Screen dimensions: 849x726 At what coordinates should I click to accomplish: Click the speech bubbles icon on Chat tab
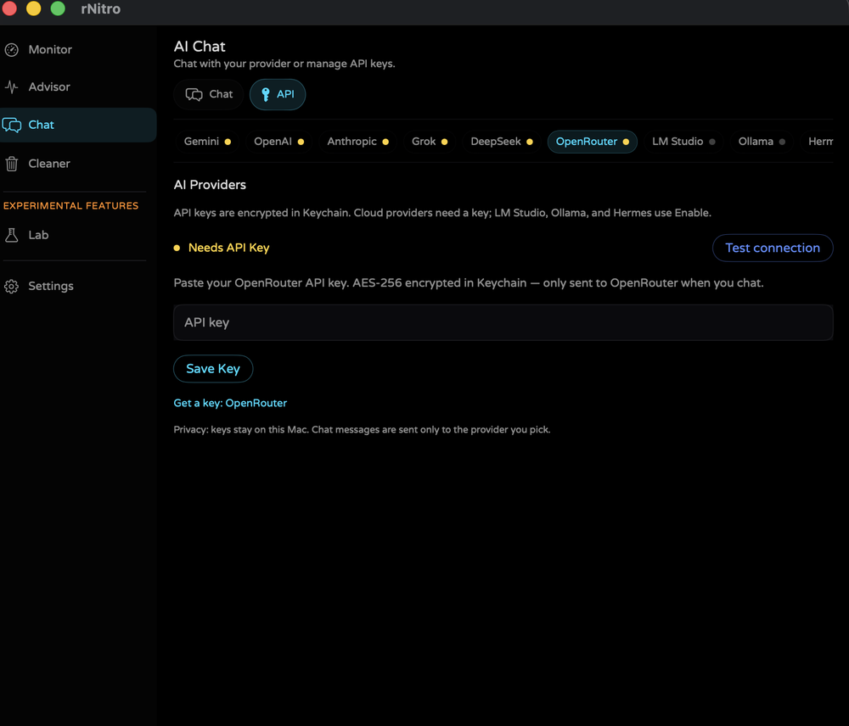(x=194, y=95)
